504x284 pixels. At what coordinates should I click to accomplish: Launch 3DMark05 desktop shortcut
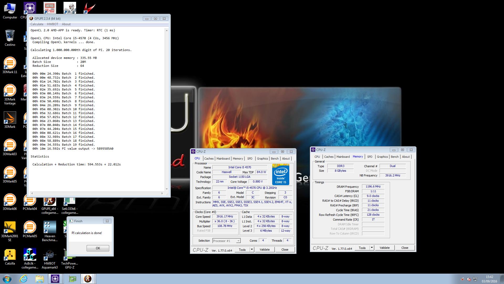pyautogui.click(x=10, y=175)
